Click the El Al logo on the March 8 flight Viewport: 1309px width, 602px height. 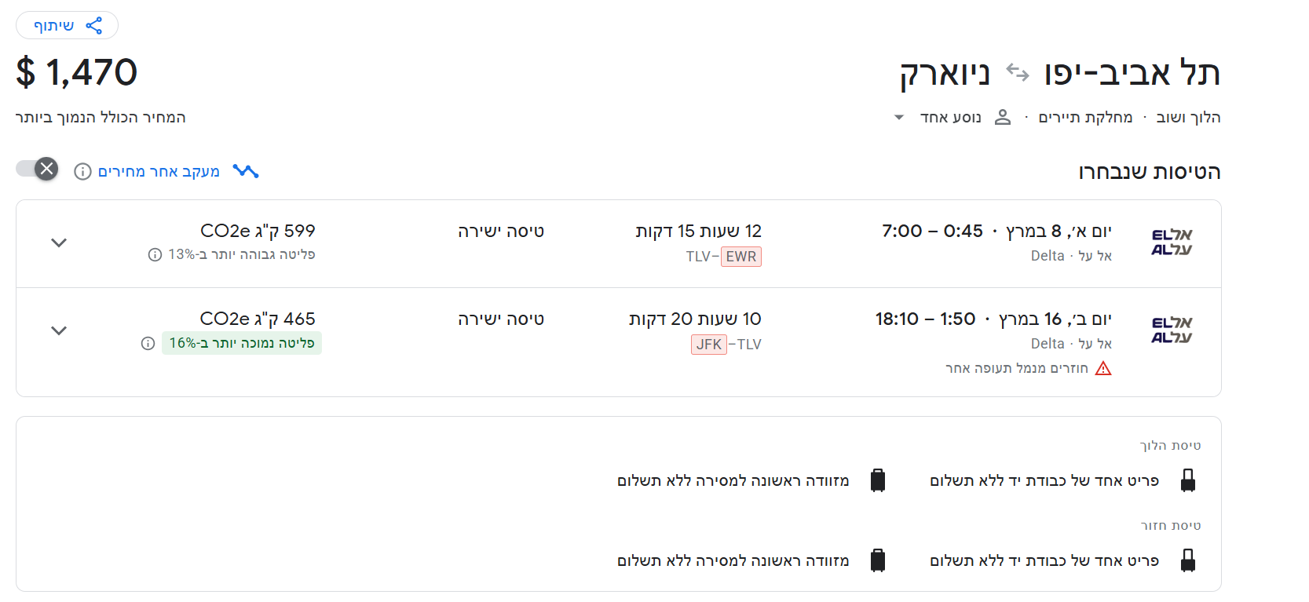tap(1173, 243)
